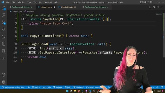Click GetPapyrusInterface on line 10
Screen dimensions: 165x93
[x=57, y=52]
